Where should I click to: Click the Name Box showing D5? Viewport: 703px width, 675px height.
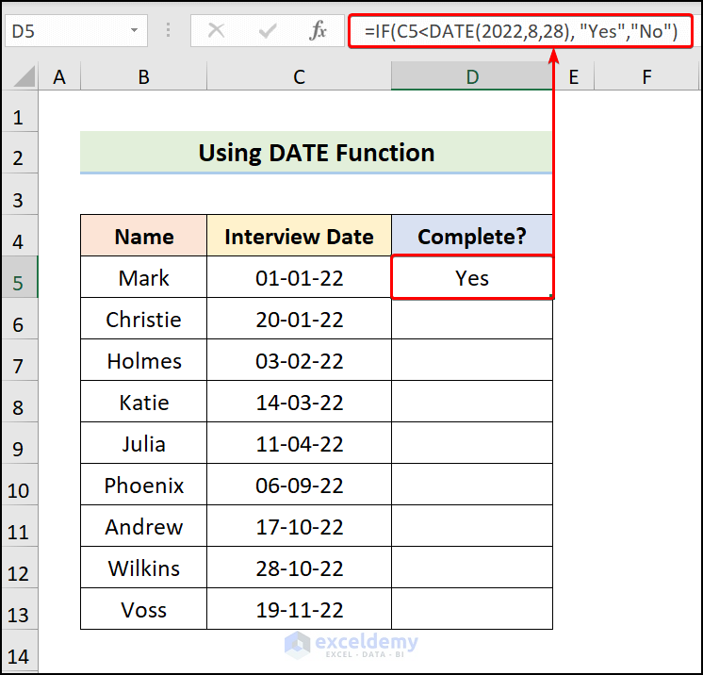[76, 30]
